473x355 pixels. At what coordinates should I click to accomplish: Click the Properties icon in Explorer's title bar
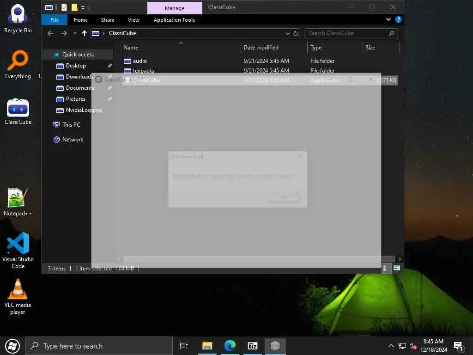point(64,7)
